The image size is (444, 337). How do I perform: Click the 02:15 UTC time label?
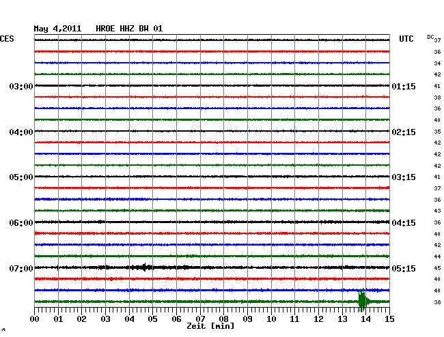point(404,132)
